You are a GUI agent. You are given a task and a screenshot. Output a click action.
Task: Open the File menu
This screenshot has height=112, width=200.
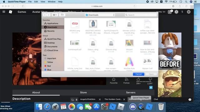tap(30, 2)
